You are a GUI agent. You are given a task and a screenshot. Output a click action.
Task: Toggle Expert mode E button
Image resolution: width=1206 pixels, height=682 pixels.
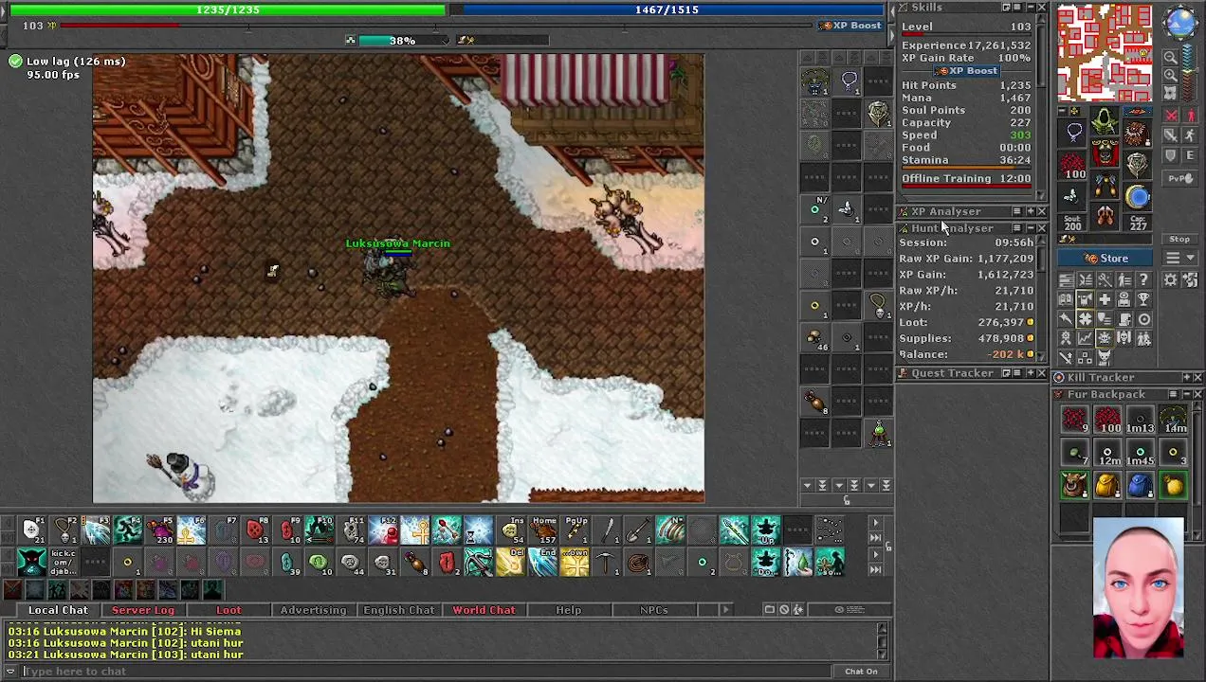[x=1190, y=155]
